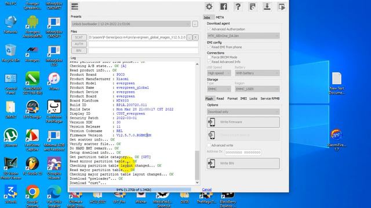Open uTorrent desktop icon
The image size is (371, 208).
[10, 138]
